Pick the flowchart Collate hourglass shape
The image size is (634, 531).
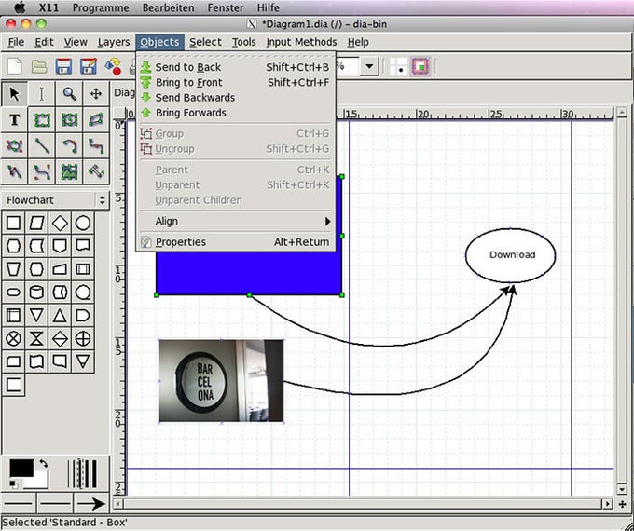pyautogui.click(x=36, y=339)
